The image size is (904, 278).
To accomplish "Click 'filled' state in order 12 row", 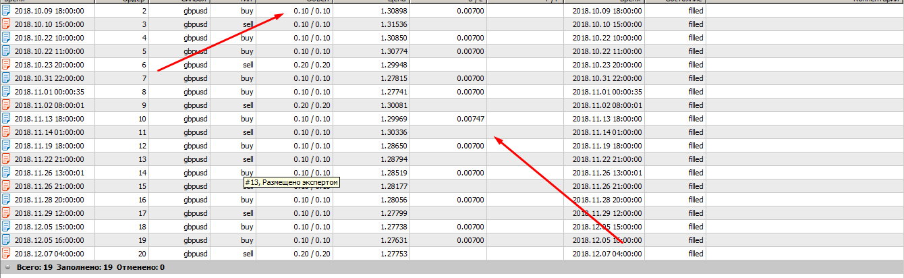I will click(696, 146).
